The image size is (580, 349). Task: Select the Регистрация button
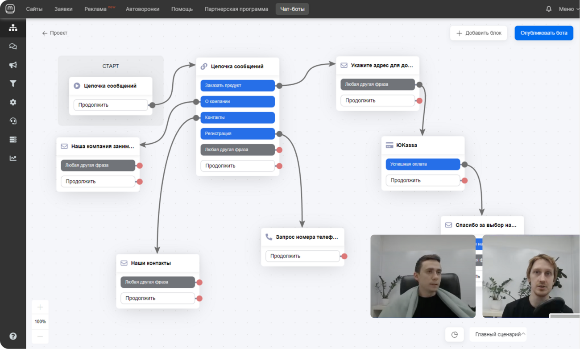coord(238,133)
